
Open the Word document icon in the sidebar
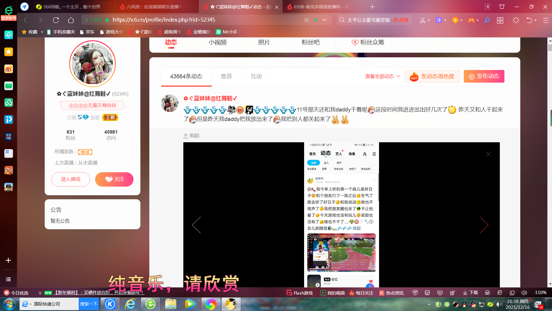click(x=9, y=153)
